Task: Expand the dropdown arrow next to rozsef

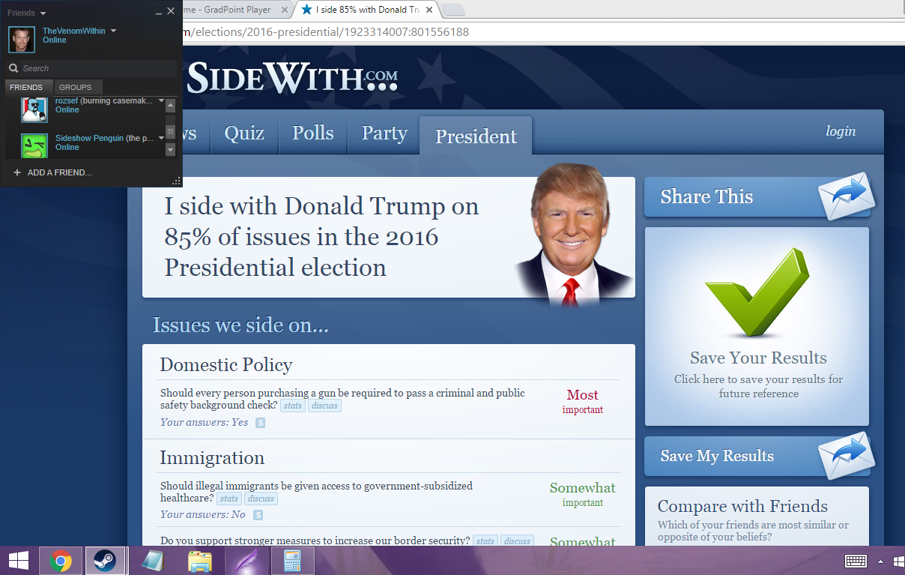Action: (x=161, y=101)
